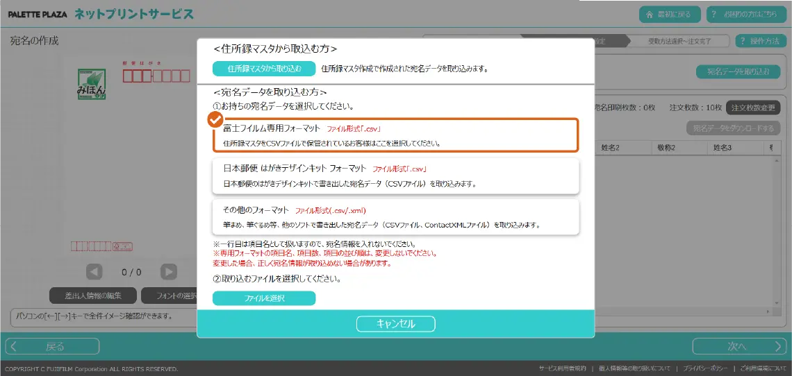Viewport: 792px width, 376px height.
Task: Open サービス利用者規約 link
Action: pyautogui.click(x=562, y=368)
